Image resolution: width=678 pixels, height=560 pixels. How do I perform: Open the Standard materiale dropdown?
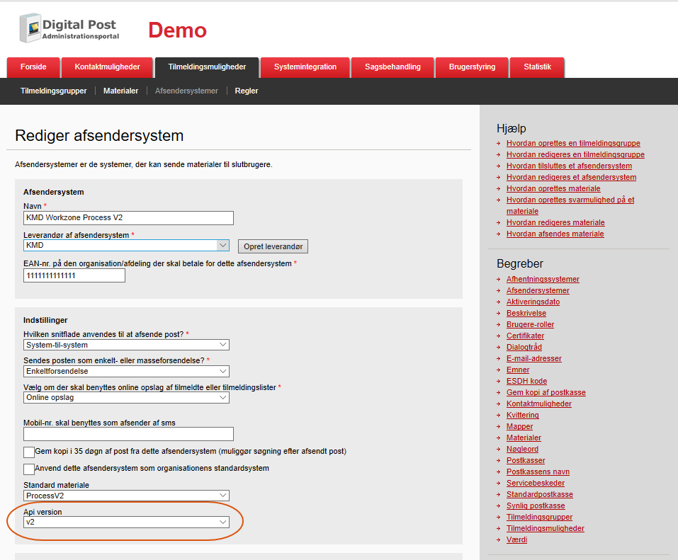pyautogui.click(x=126, y=496)
